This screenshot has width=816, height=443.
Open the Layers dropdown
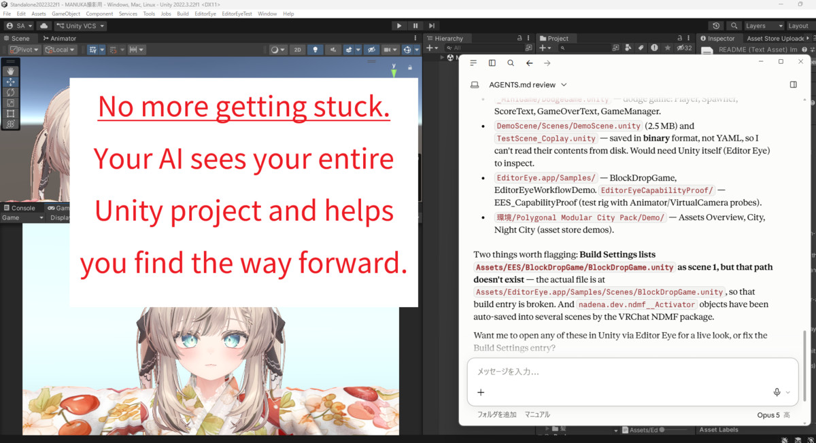click(763, 26)
